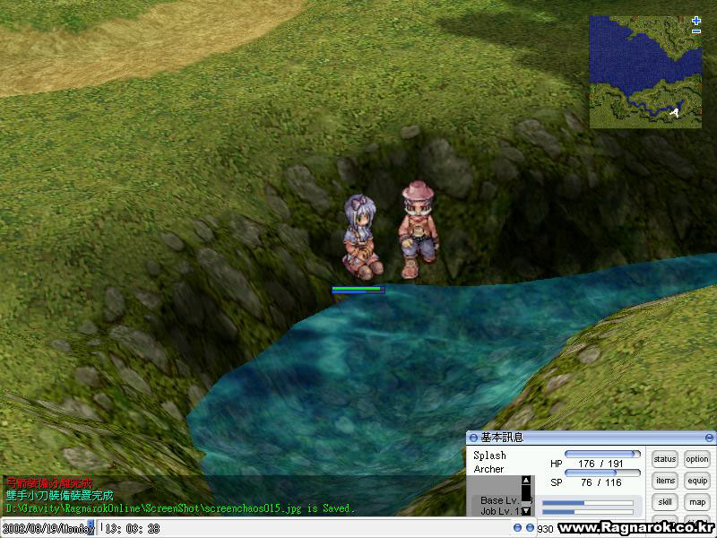Click the job level experience bar

588,512
